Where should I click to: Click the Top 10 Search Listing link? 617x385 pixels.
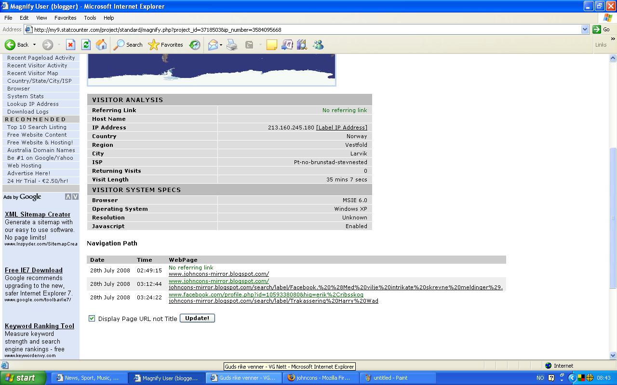(37, 127)
